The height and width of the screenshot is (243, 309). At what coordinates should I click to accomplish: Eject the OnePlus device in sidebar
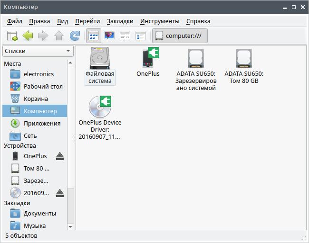(60, 156)
